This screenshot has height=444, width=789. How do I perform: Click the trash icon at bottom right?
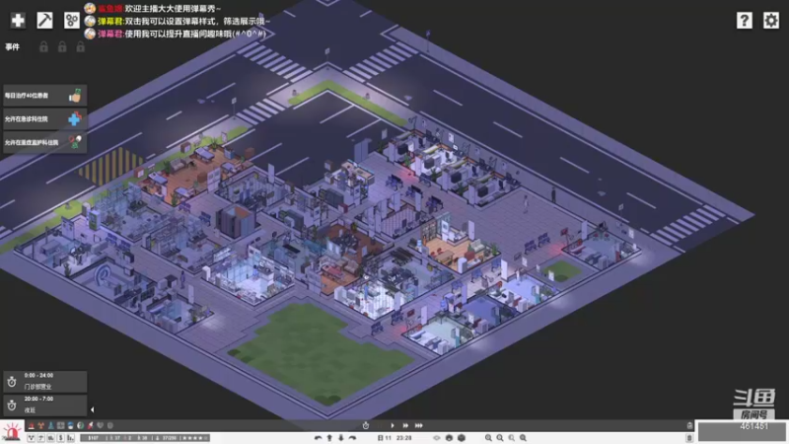pos(689,438)
